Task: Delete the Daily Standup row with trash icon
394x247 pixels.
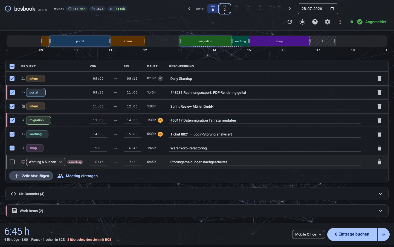Action: click(x=379, y=79)
